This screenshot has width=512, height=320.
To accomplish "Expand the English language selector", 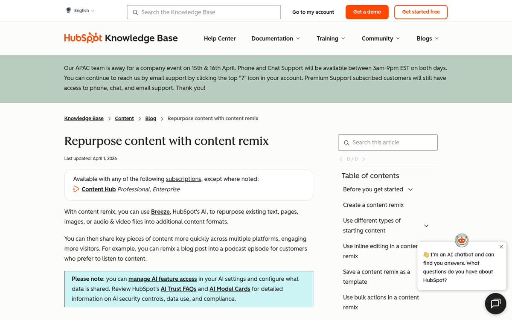I will pos(82,10).
